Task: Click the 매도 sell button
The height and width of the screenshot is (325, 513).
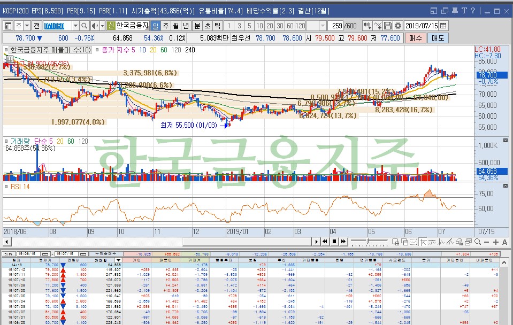Action: click(x=438, y=38)
